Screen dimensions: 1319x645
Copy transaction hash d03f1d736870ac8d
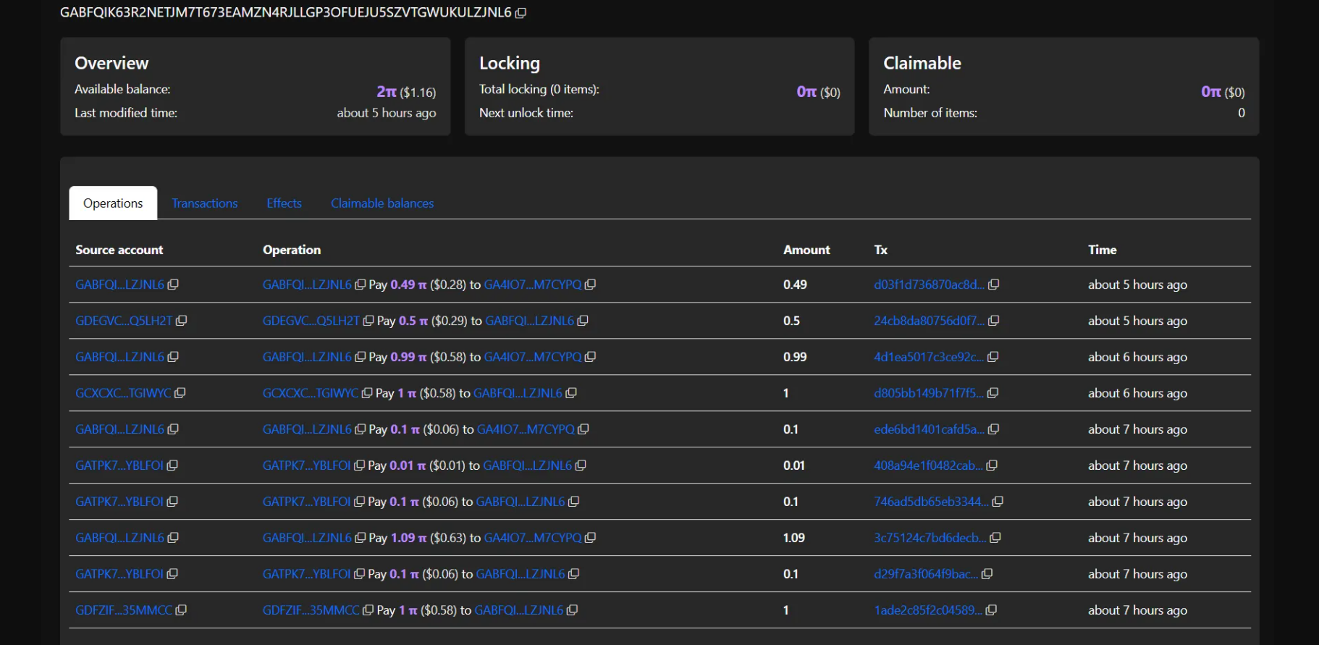point(993,284)
